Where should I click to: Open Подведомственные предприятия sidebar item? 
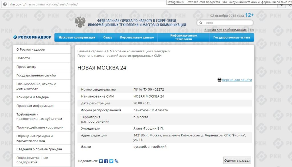pyautogui.click(x=42, y=160)
